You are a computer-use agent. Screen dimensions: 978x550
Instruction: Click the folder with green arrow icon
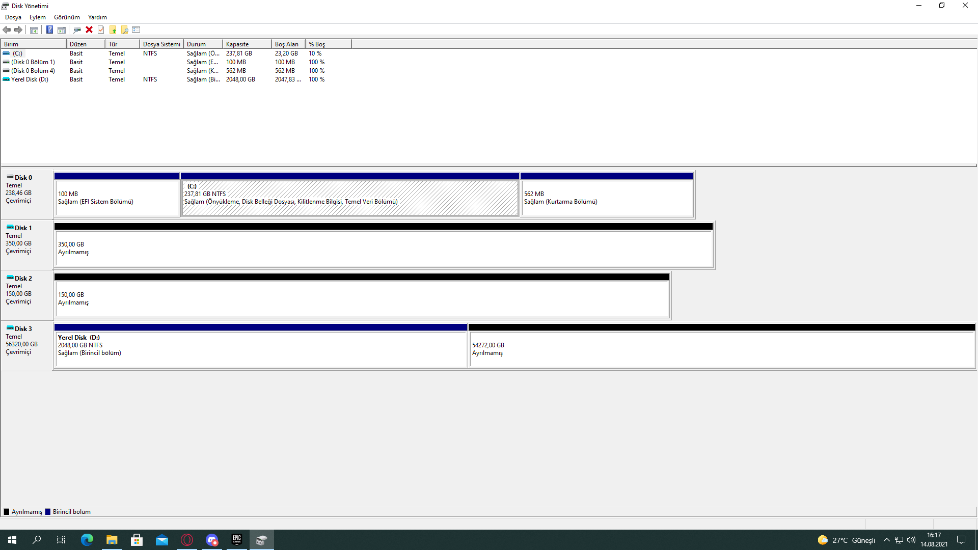click(x=113, y=30)
